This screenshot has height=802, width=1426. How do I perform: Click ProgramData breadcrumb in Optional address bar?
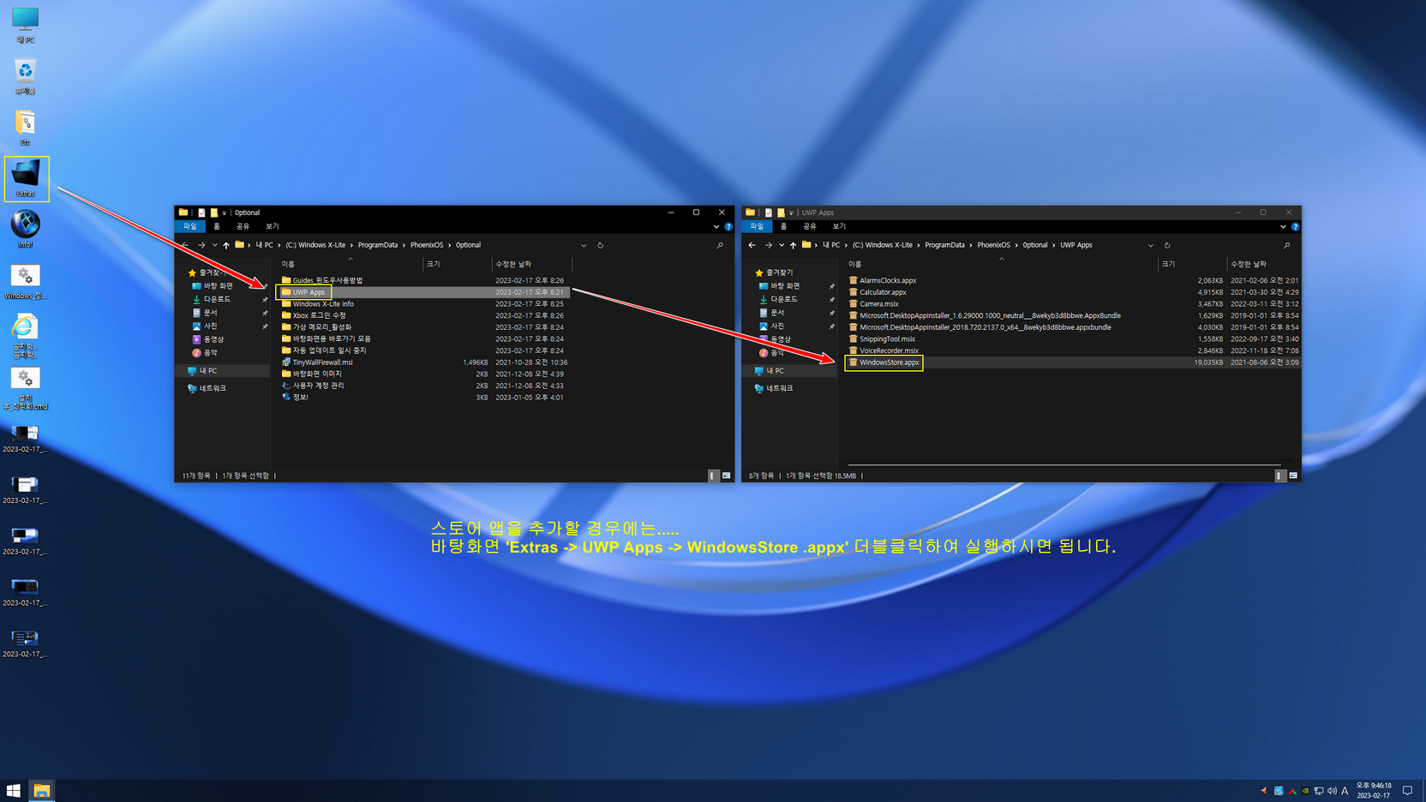point(378,245)
